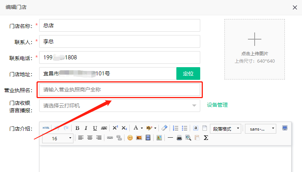Click the numbered list icon
The image size is (302, 172).
tap(176, 128)
